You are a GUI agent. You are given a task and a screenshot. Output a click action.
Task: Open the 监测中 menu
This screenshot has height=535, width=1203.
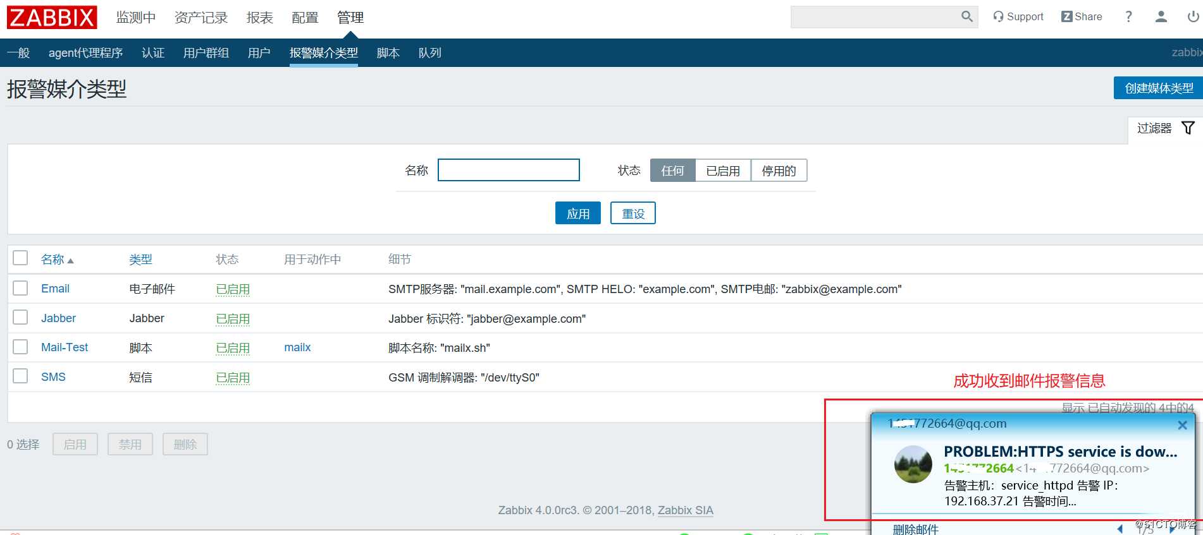pyautogui.click(x=136, y=18)
